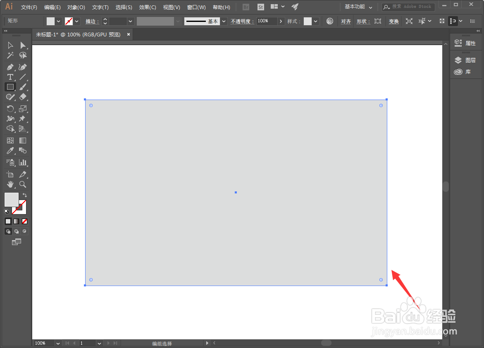
Task: Open the 效果(C) menu
Action: 147,7
